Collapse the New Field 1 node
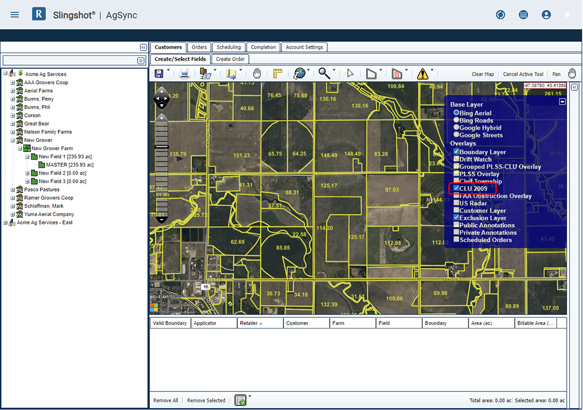This screenshot has width=583, height=410. [27, 157]
